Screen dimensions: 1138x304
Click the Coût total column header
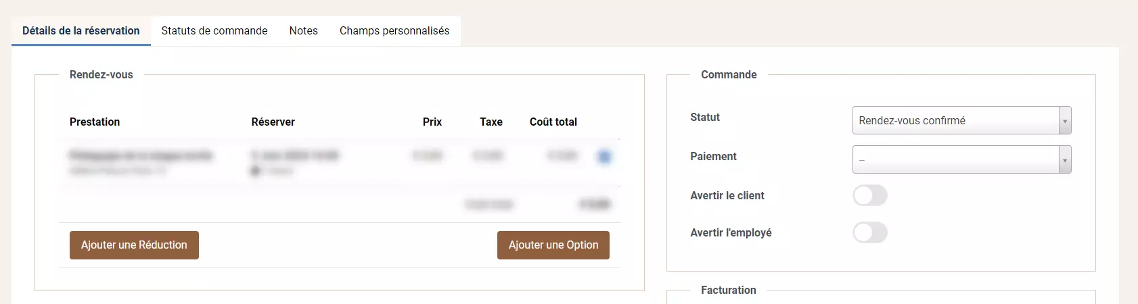point(553,122)
